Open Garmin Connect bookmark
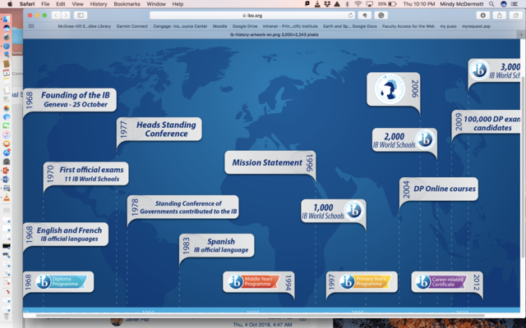Image resolution: width=526 pixels, height=328 pixels. click(131, 26)
